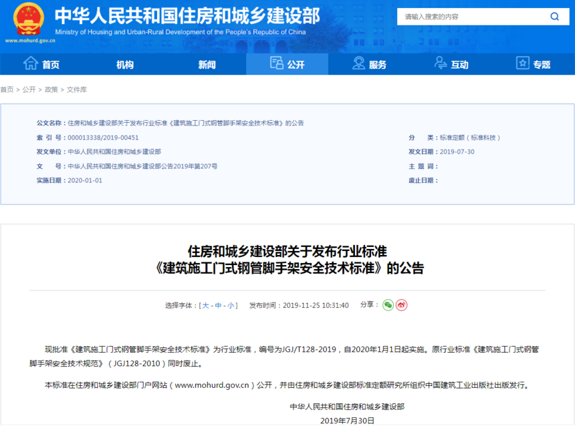Click the search magnifier icon
Image resolution: width=575 pixels, height=426 pixels.
click(554, 17)
